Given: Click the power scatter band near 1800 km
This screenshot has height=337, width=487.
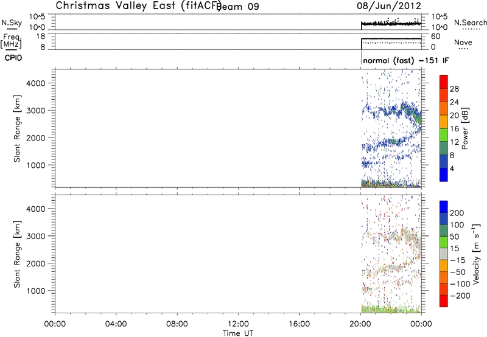Looking at the screenshot, I should pos(392,142).
